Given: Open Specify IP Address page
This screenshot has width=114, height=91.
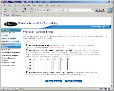Looking at the screenshot, I should (9, 38).
